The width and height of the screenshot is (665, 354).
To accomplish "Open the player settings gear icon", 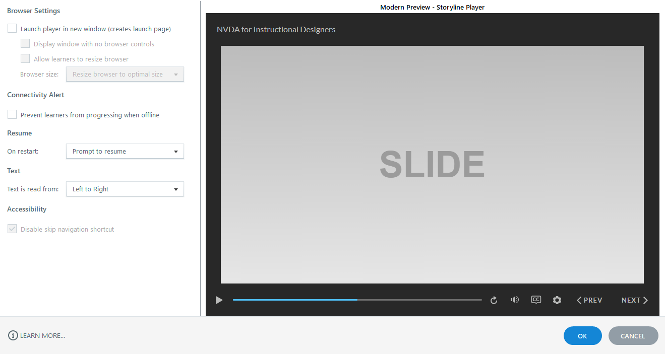I will pyautogui.click(x=557, y=300).
